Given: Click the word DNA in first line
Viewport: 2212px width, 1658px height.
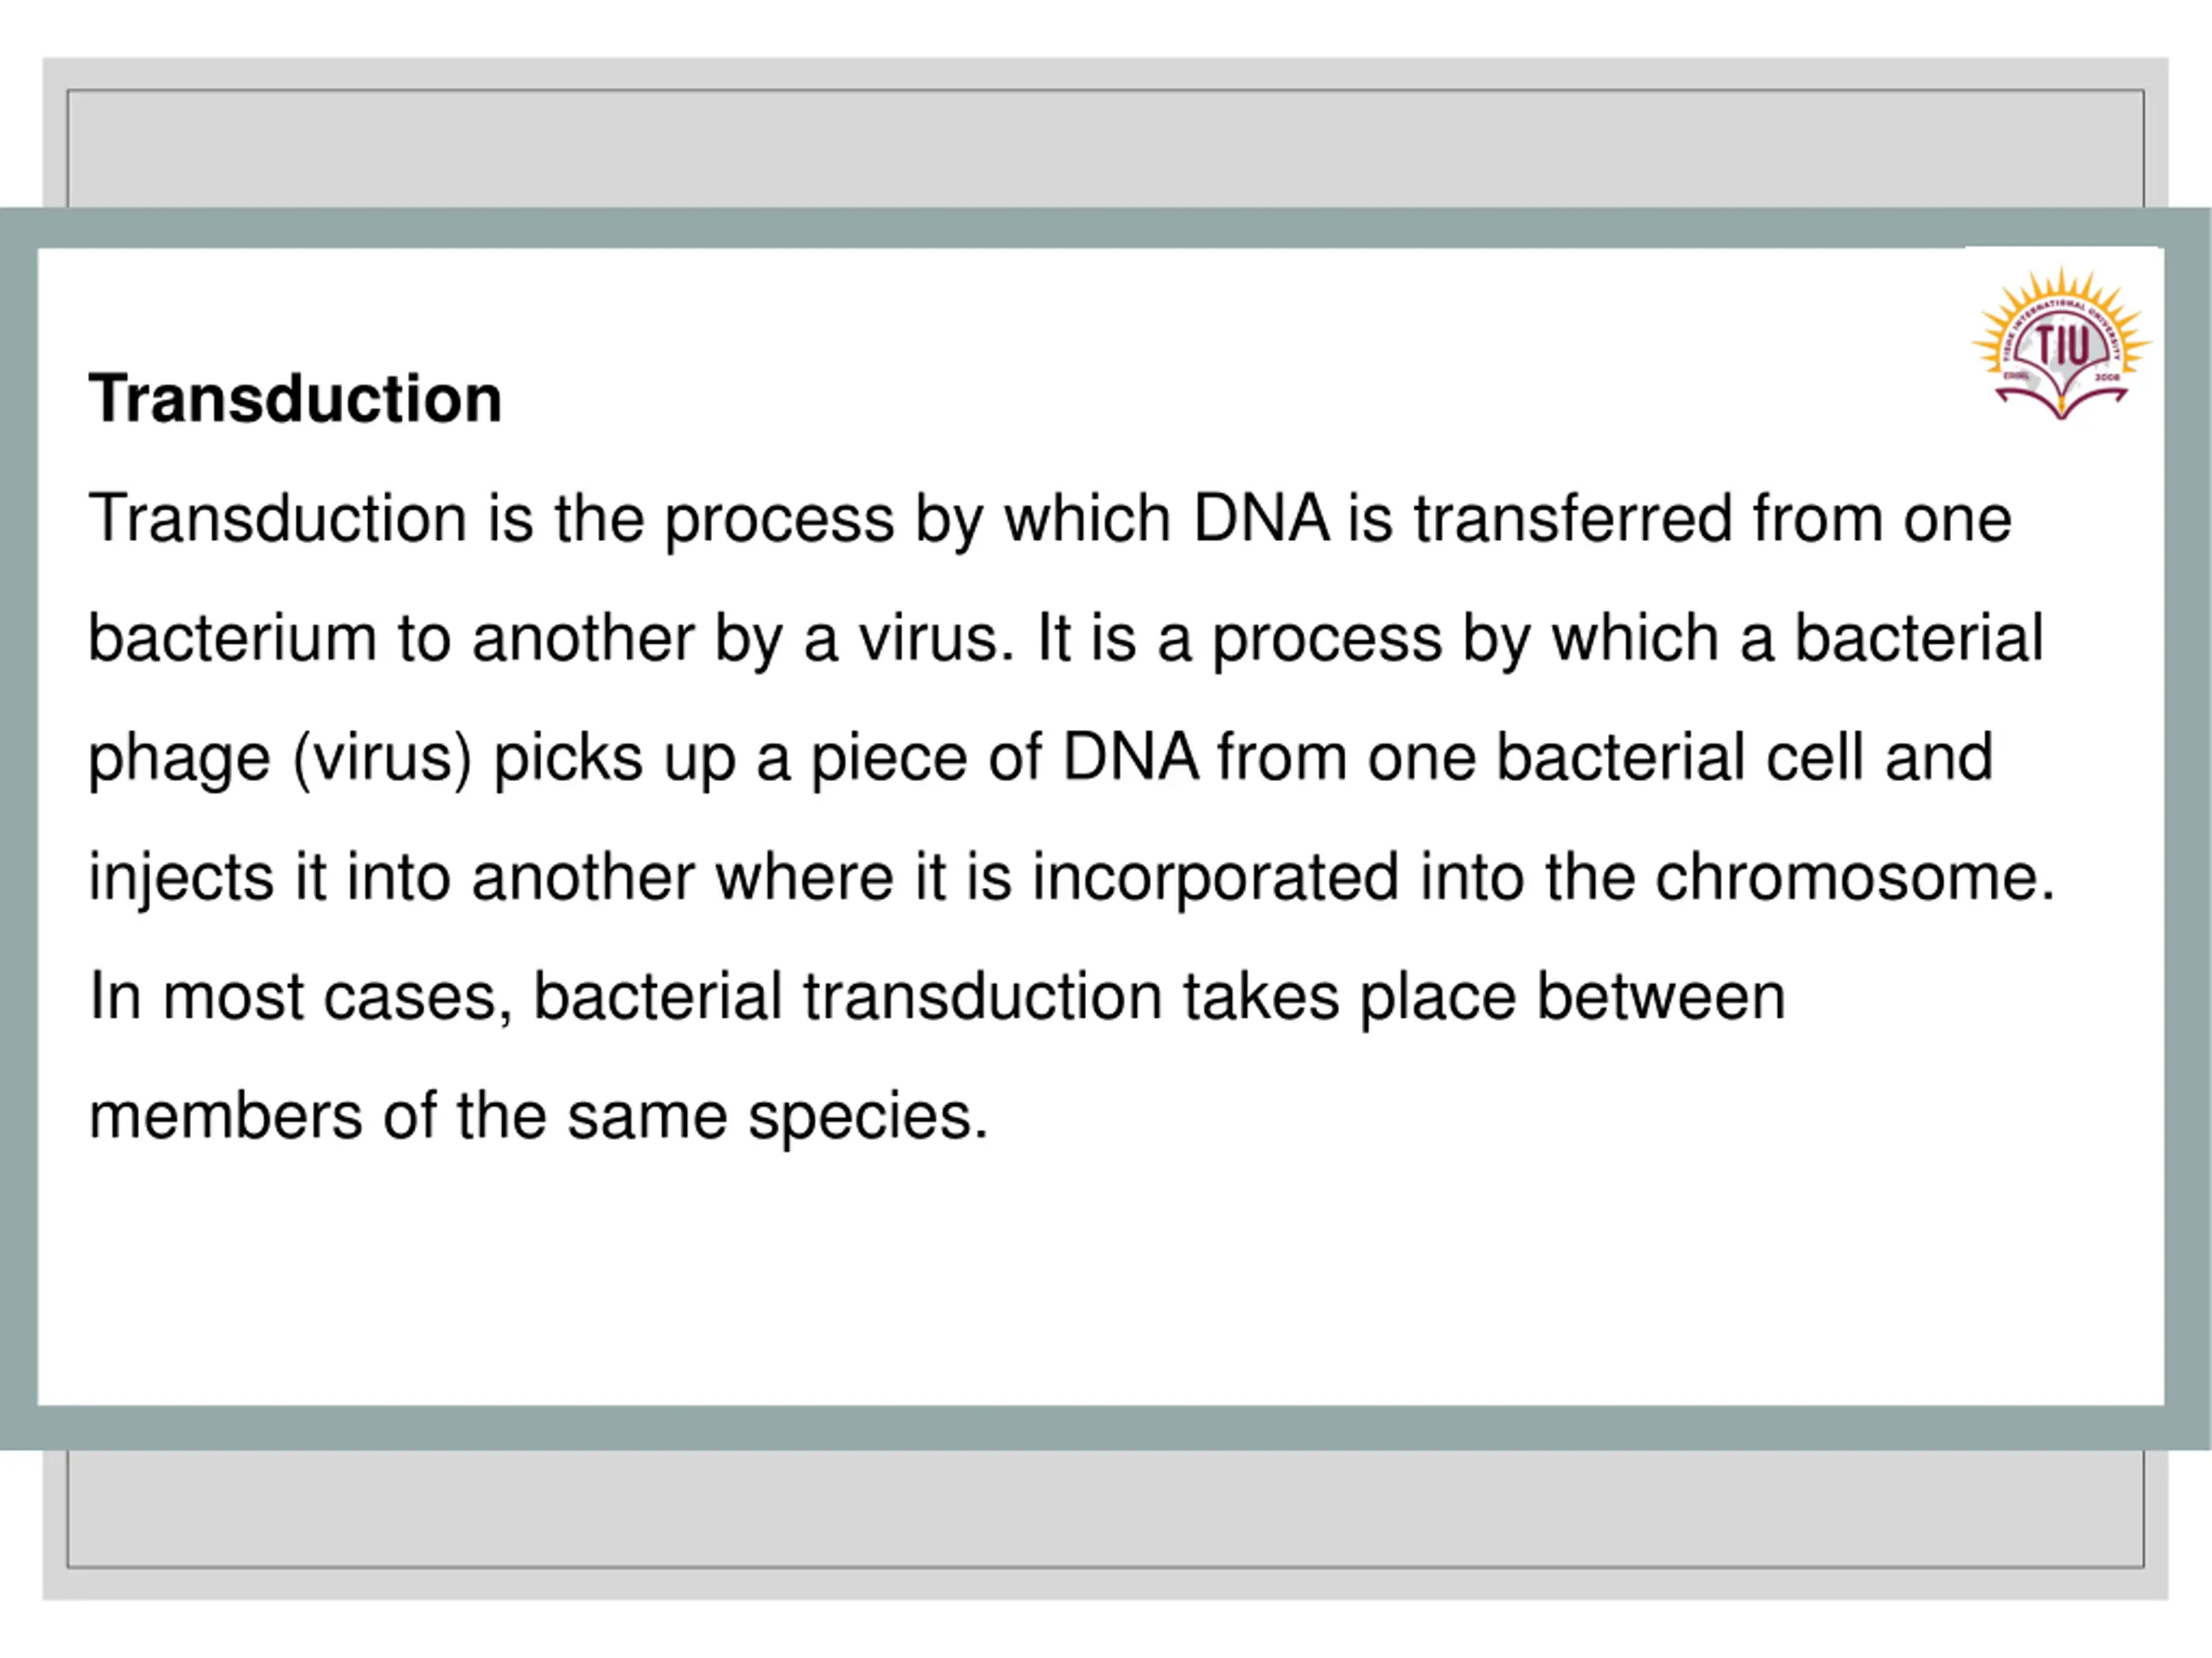Looking at the screenshot, I should click(x=1261, y=518).
